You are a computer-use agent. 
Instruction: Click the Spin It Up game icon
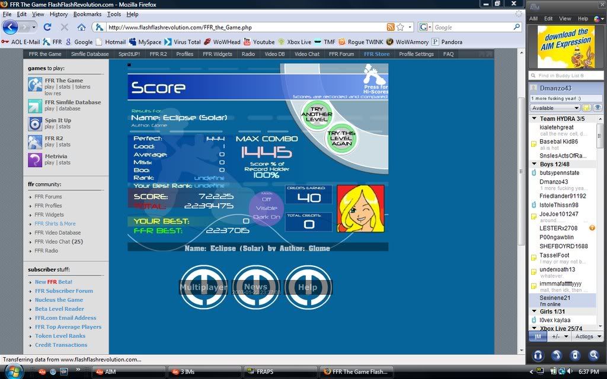click(35, 123)
